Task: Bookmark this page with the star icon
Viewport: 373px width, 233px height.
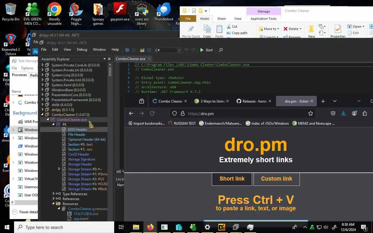Action: coord(311,114)
